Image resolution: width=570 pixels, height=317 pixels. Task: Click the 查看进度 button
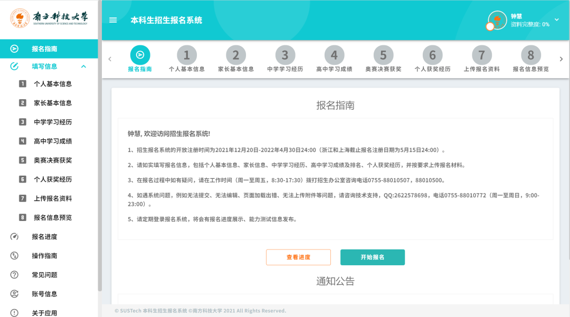(298, 257)
